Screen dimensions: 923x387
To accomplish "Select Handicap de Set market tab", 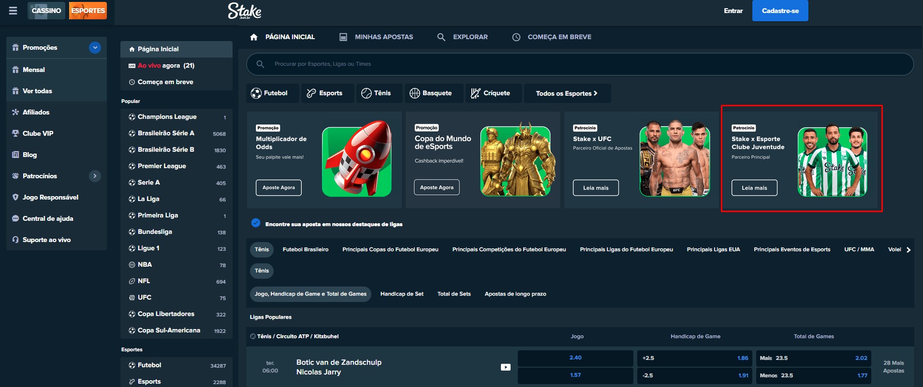I will pos(402,294).
